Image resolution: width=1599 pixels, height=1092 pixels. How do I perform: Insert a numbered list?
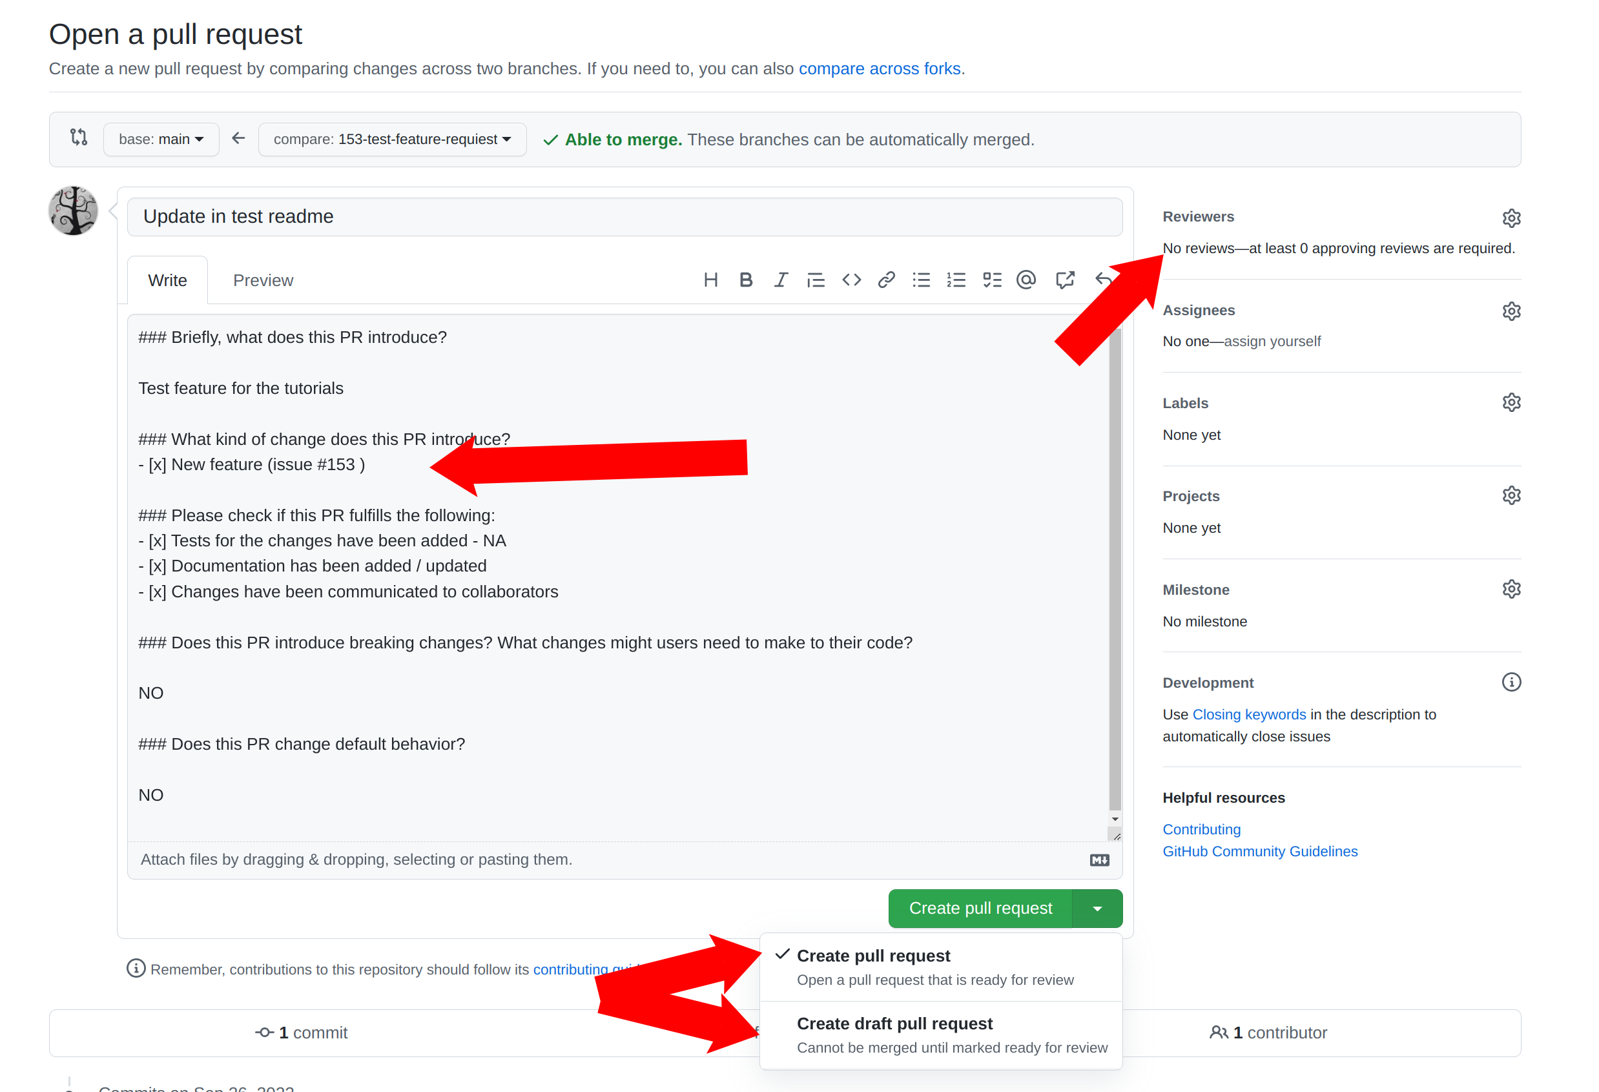[956, 280]
